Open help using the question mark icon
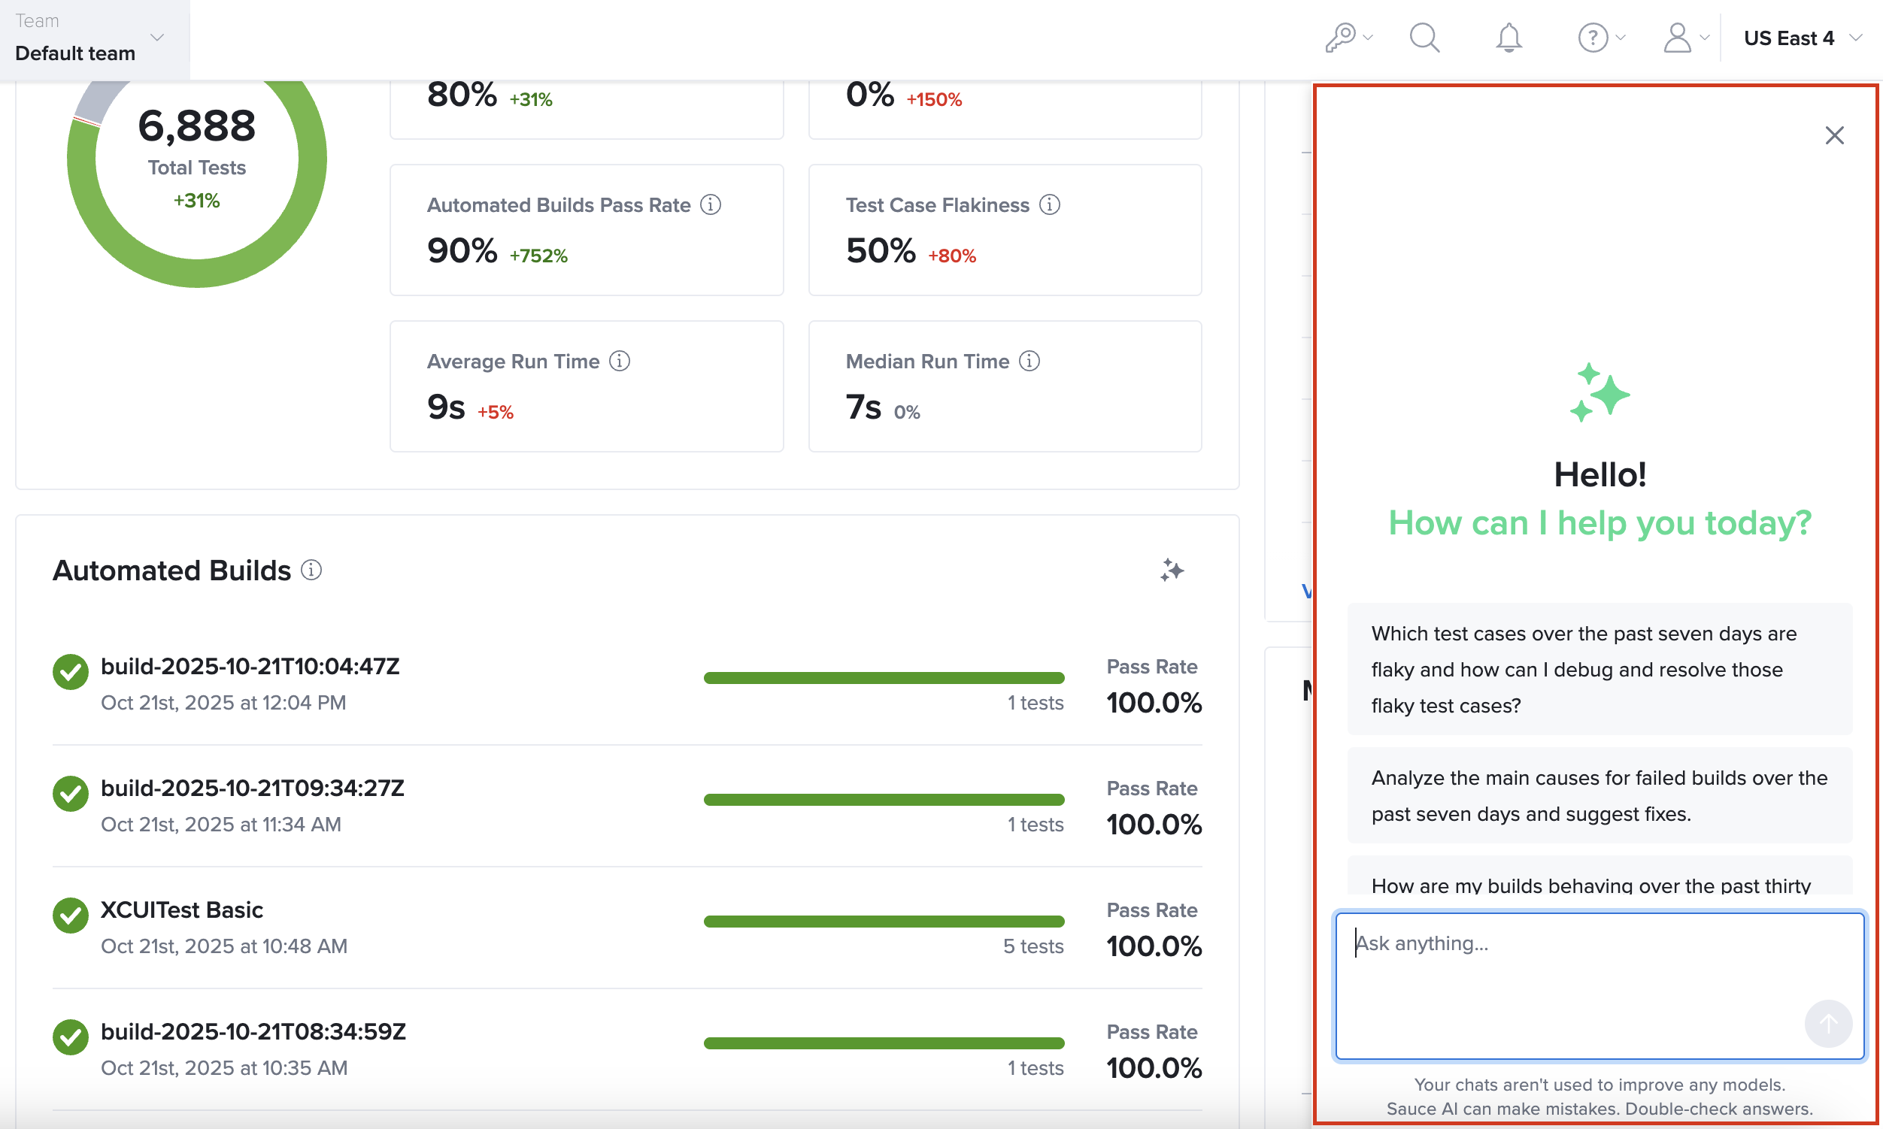 1592,37
